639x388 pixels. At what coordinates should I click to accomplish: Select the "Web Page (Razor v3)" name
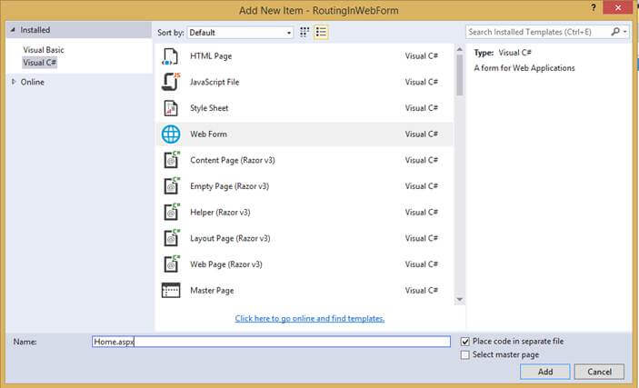click(x=226, y=264)
